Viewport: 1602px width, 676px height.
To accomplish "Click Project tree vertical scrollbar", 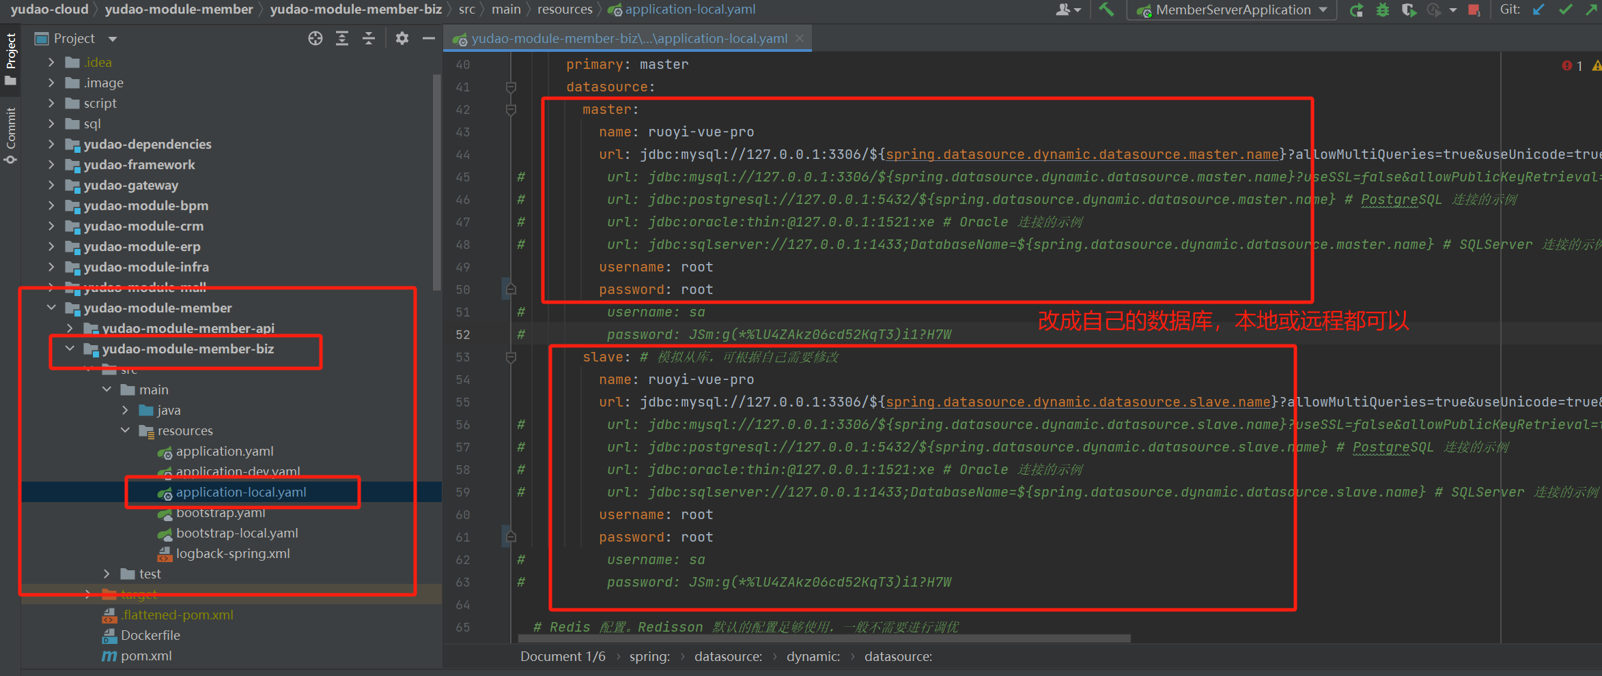I will coord(437,182).
